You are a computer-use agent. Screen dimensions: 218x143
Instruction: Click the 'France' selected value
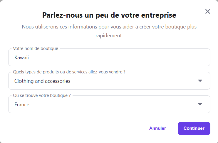click(x=22, y=105)
